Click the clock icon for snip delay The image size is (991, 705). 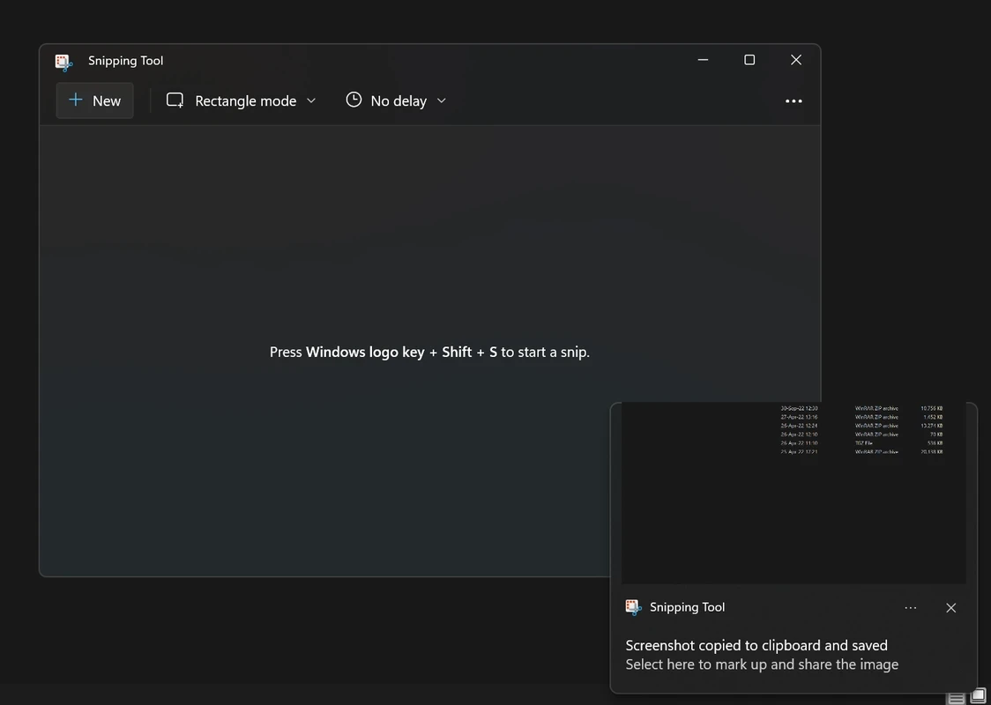point(354,100)
